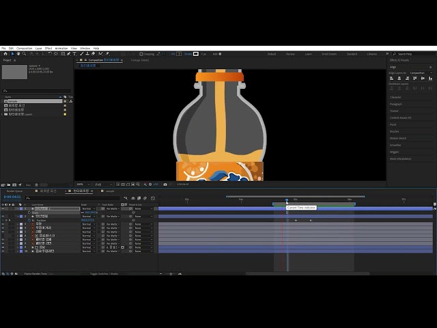Viewport: 437px width, 328px height.
Task: Align layers to left edge
Action: click(x=391, y=79)
